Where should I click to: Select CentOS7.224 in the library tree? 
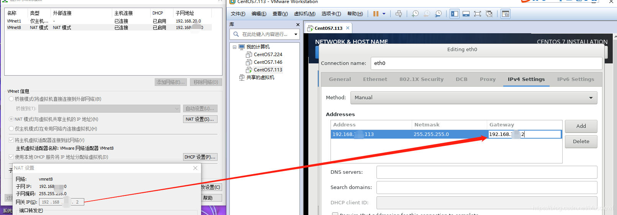268,55
